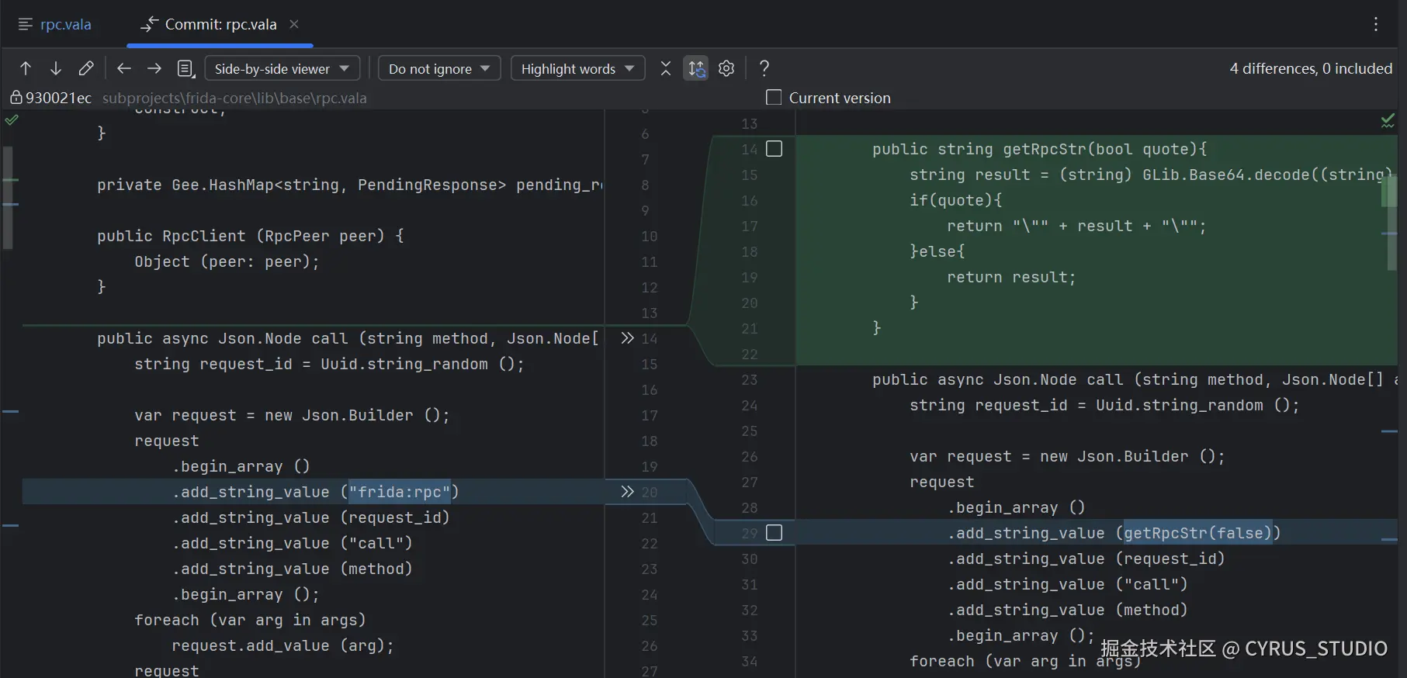
Task: Collapse unchanged fragments icon
Action: coord(665,68)
